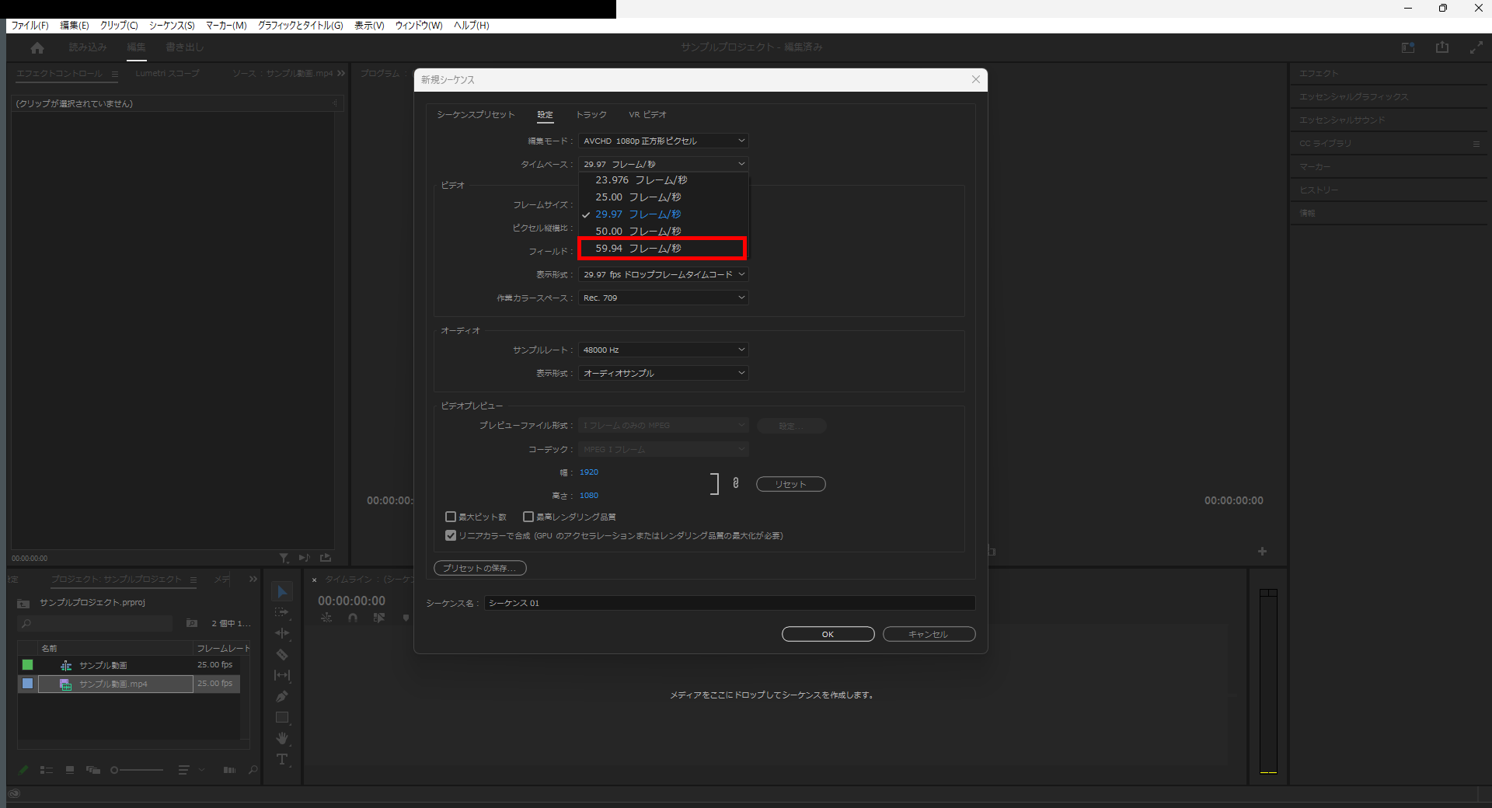Image resolution: width=1492 pixels, height=808 pixels.
Task: Open the 編集モード dropdown
Action: click(663, 141)
